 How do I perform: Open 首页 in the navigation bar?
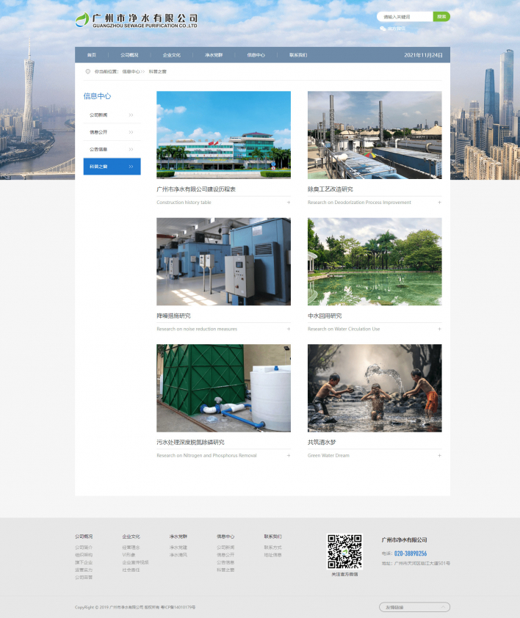click(x=92, y=55)
